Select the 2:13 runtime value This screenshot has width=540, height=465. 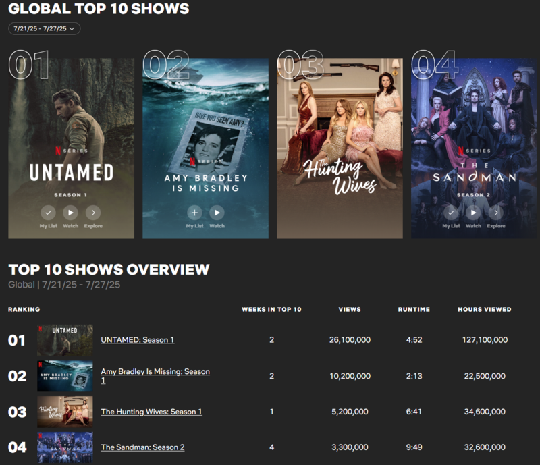click(414, 376)
